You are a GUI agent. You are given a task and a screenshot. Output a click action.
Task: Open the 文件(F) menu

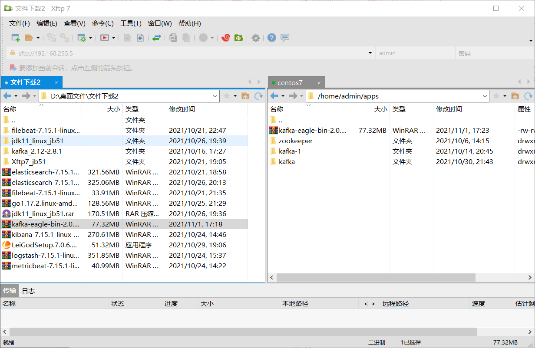(20, 23)
